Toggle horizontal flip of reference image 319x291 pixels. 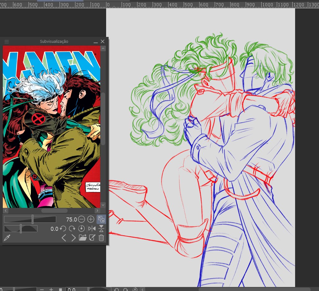[92, 229]
